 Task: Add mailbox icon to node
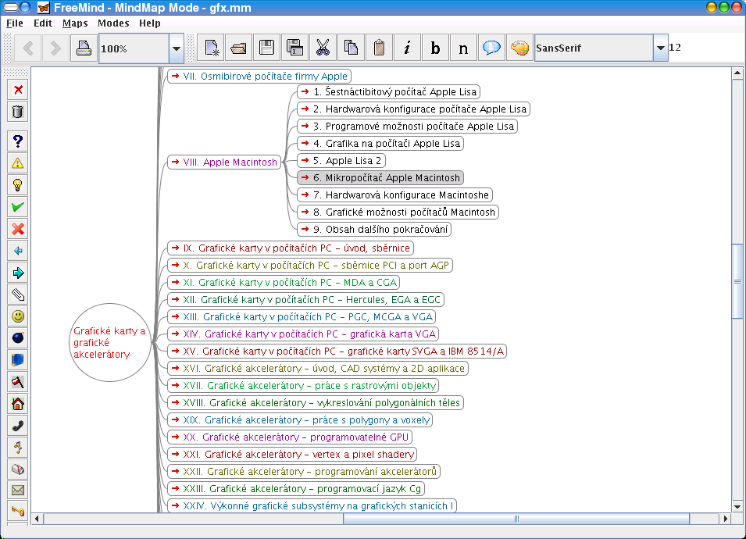18,469
